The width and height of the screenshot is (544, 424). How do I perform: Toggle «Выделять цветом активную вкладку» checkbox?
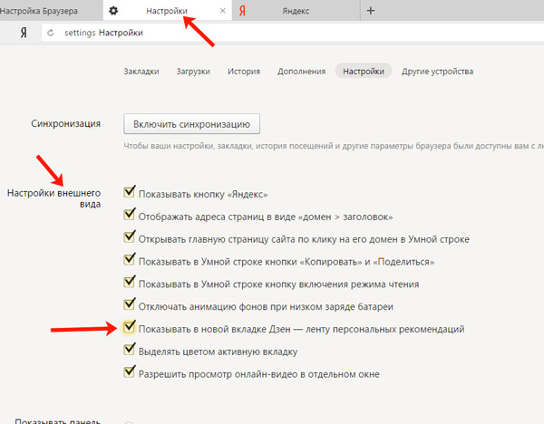[x=130, y=351]
